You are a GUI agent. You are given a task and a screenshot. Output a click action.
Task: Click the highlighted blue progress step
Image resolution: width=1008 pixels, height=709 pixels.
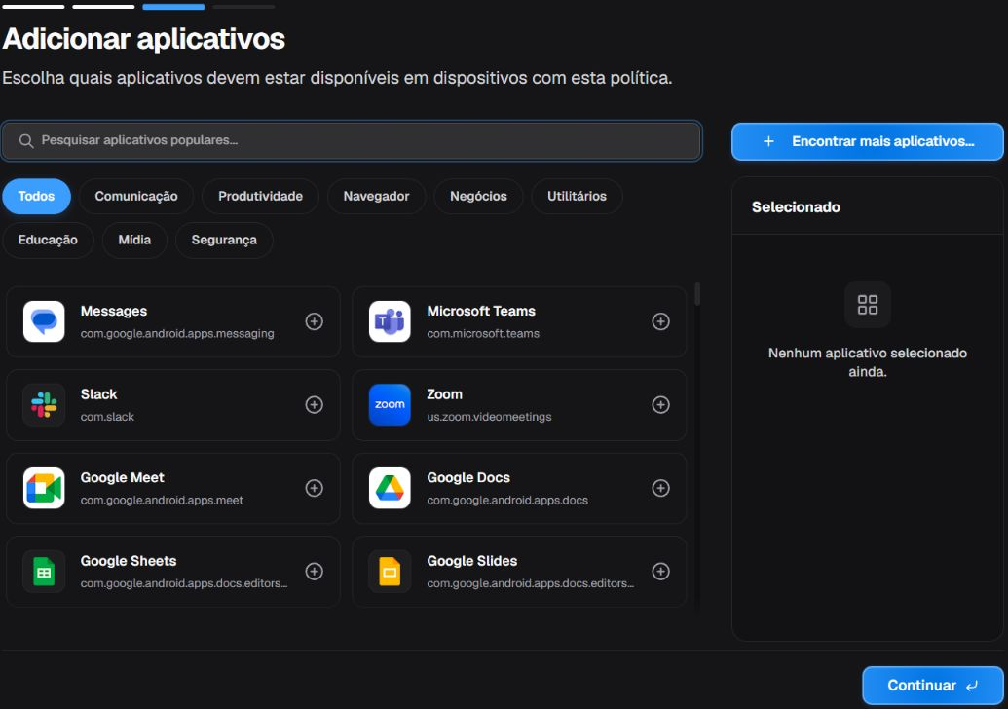click(x=173, y=7)
